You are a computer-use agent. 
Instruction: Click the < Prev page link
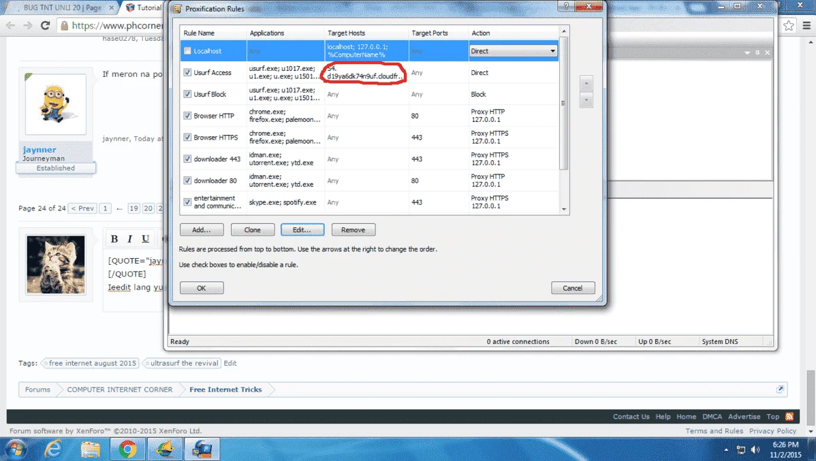pos(82,208)
